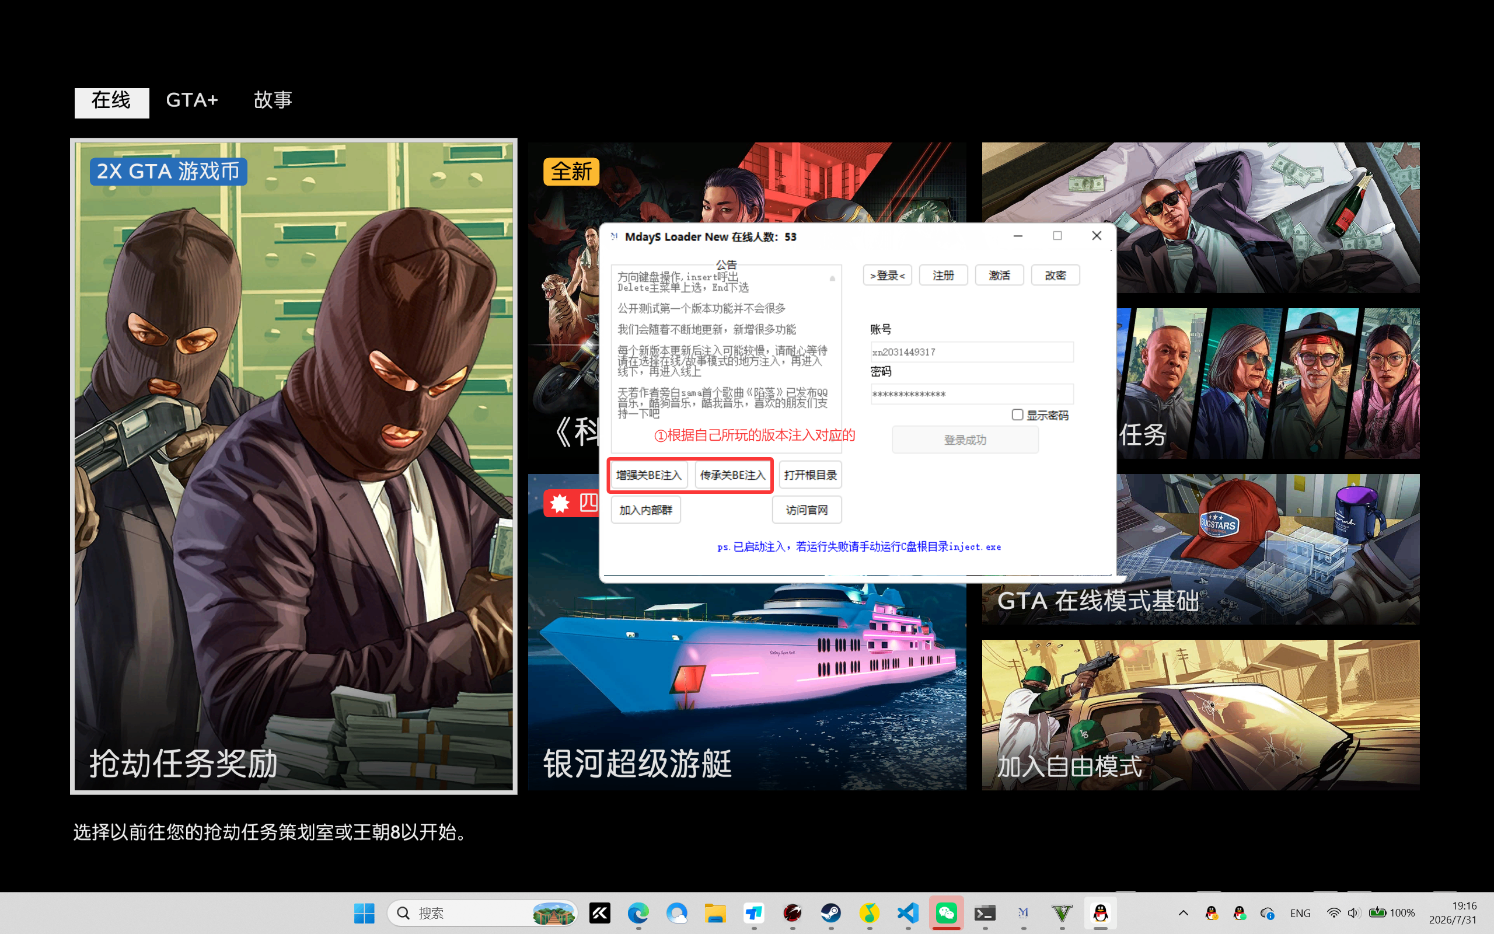Viewport: 1494px width, 934px height.
Task: Click the 密码 input field
Action: pos(972,394)
